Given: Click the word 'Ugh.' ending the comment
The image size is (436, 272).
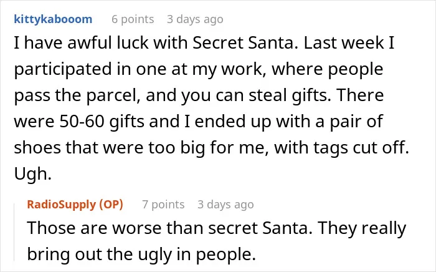Looking at the screenshot, I should pyautogui.click(x=33, y=174).
